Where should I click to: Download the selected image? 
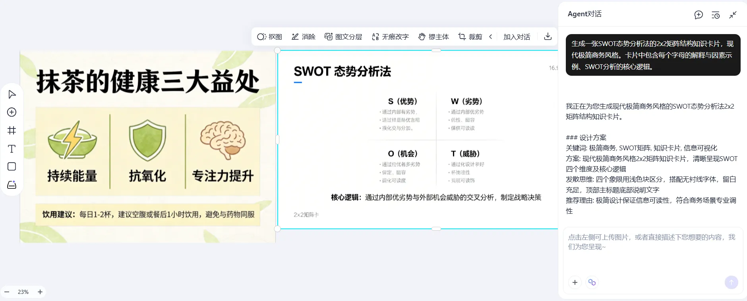pos(548,36)
